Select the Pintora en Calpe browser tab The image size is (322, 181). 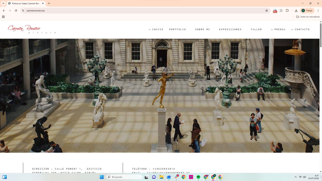26,4
